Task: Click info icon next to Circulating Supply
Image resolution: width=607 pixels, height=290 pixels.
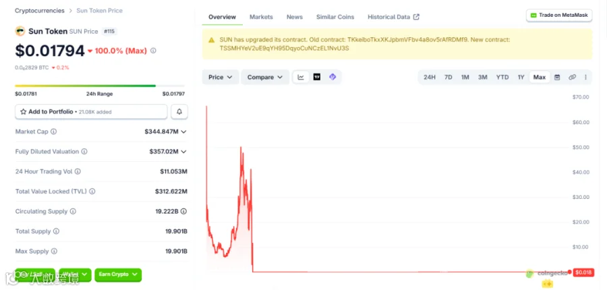Action: coord(73,211)
